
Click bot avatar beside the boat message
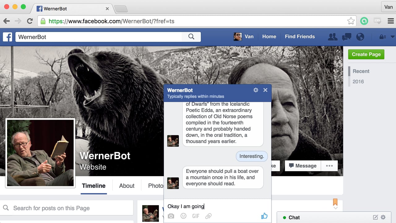(173, 183)
